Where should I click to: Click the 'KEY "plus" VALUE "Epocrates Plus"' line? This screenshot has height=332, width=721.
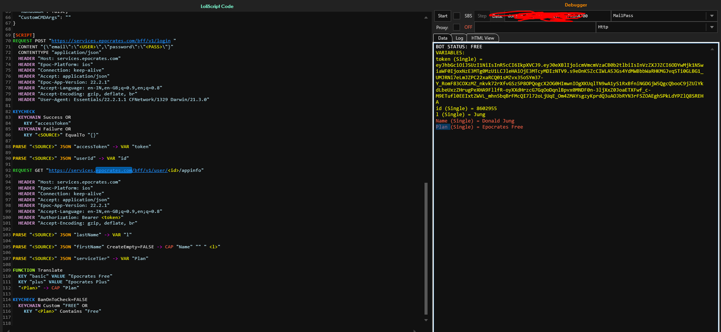point(65,282)
